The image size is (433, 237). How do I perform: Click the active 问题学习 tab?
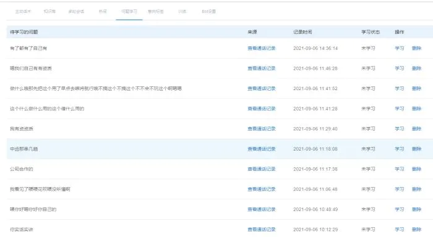coord(129,12)
